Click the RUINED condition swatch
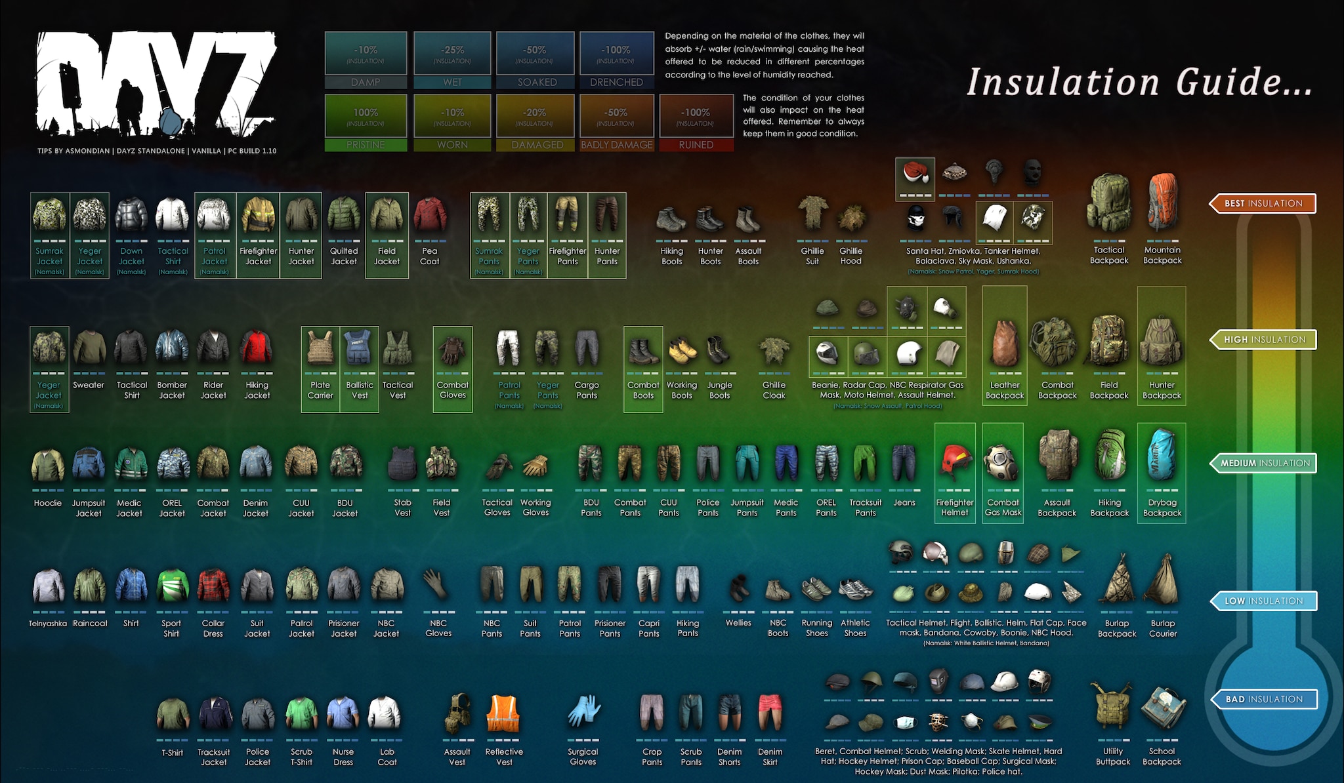This screenshot has width=1344, height=783. [696, 123]
